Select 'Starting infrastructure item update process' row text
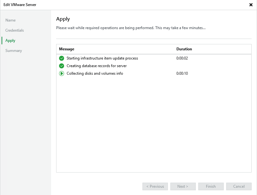The image size is (257, 195). click(x=102, y=58)
